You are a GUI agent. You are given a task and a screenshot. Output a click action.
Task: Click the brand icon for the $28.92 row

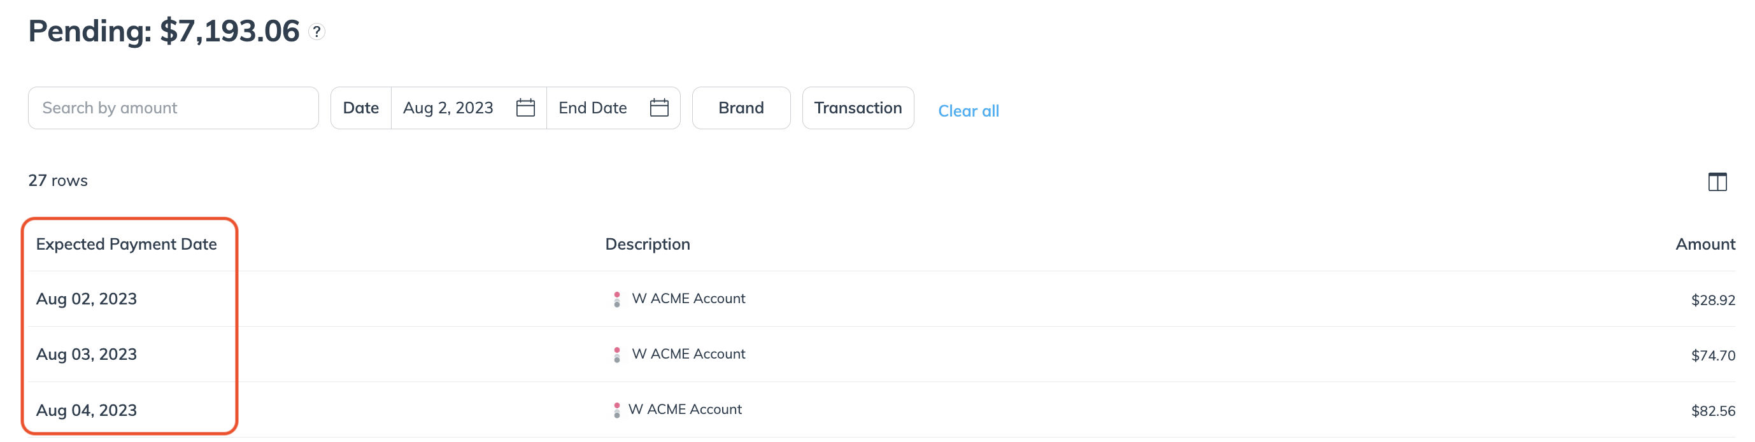tap(616, 299)
